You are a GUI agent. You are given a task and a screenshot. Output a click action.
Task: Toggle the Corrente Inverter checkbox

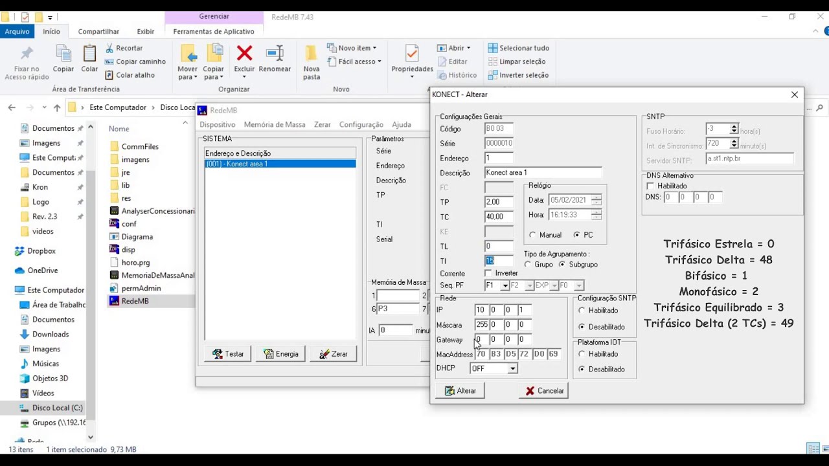click(x=488, y=273)
